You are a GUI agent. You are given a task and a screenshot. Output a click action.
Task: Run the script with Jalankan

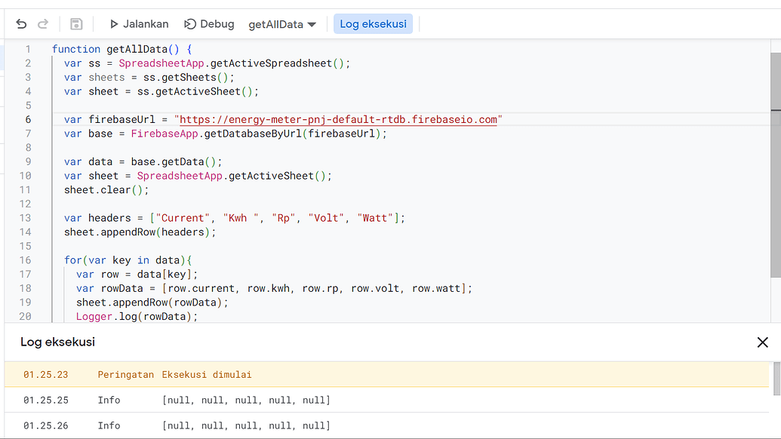[139, 24]
